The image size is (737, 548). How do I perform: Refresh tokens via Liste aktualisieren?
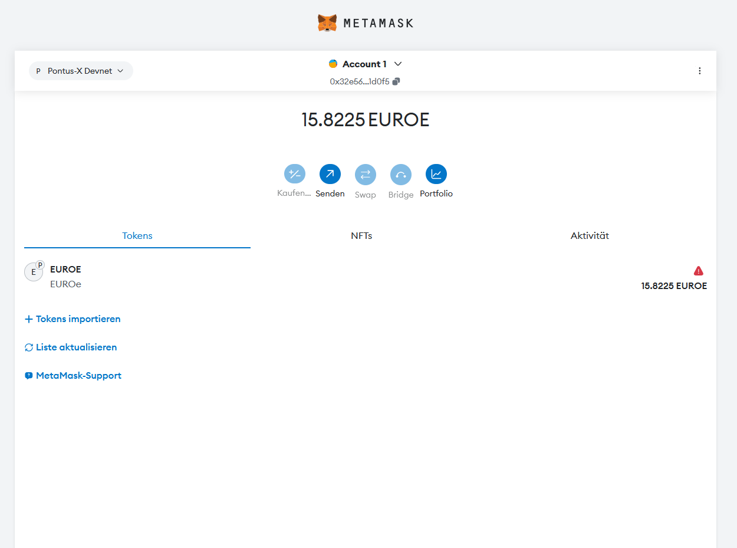[x=70, y=347]
